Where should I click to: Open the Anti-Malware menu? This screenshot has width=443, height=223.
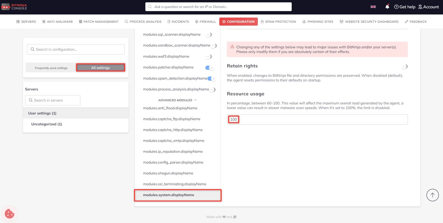57,22
